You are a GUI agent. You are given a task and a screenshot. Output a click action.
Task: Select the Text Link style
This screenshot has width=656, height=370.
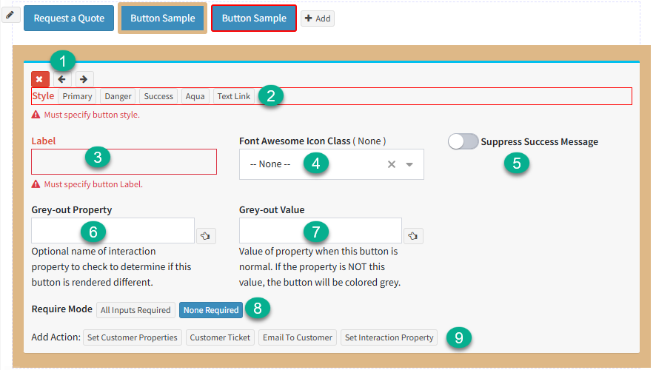pyautogui.click(x=233, y=96)
